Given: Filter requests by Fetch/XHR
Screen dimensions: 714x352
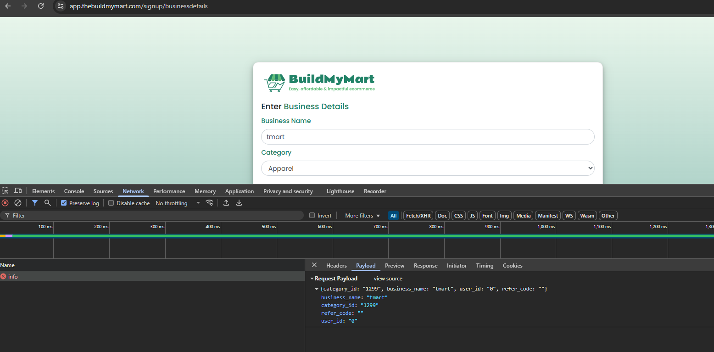Looking at the screenshot, I should coord(418,216).
